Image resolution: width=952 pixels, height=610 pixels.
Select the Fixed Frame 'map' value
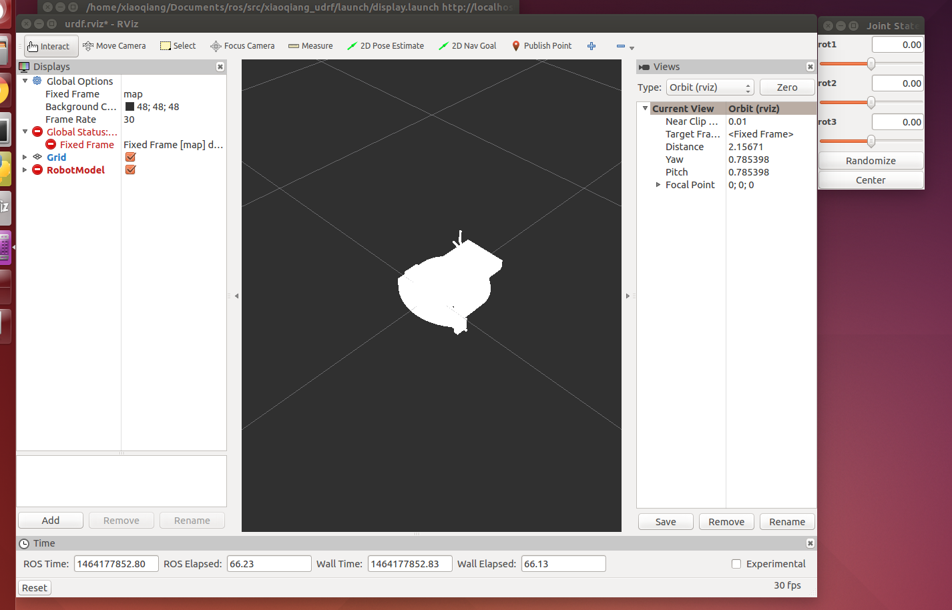(133, 94)
